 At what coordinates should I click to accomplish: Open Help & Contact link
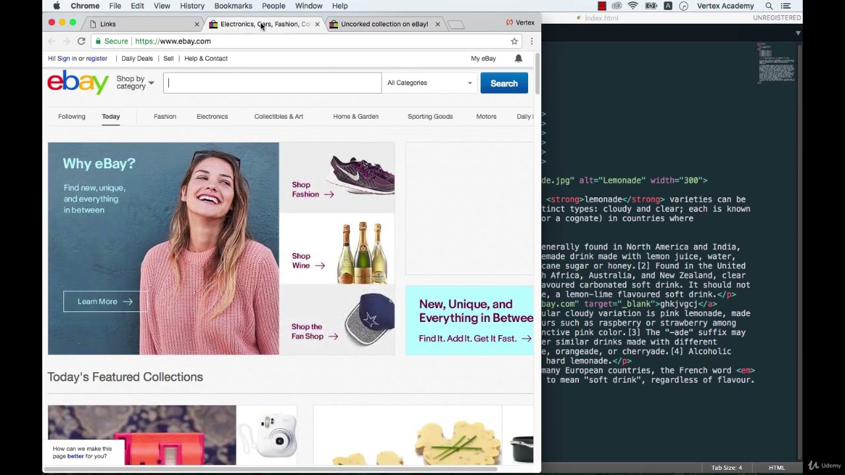point(206,58)
